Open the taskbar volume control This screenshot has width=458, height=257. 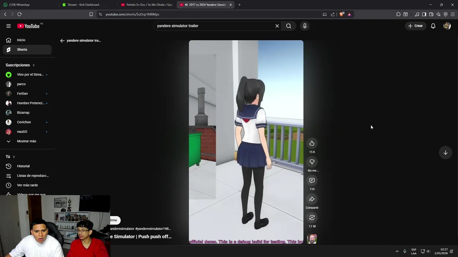[428, 251]
